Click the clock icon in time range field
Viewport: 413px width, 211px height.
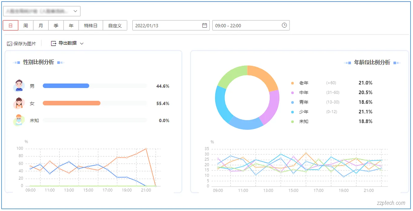[284, 25]
